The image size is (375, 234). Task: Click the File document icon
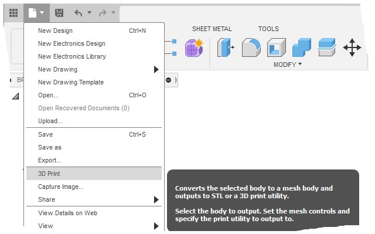click(32, 13)
